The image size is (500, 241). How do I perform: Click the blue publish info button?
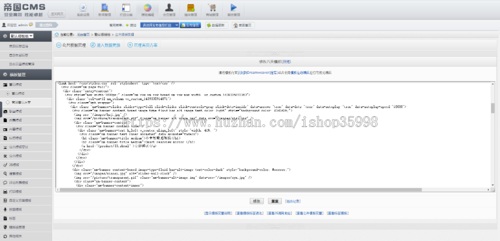(191, 25)
